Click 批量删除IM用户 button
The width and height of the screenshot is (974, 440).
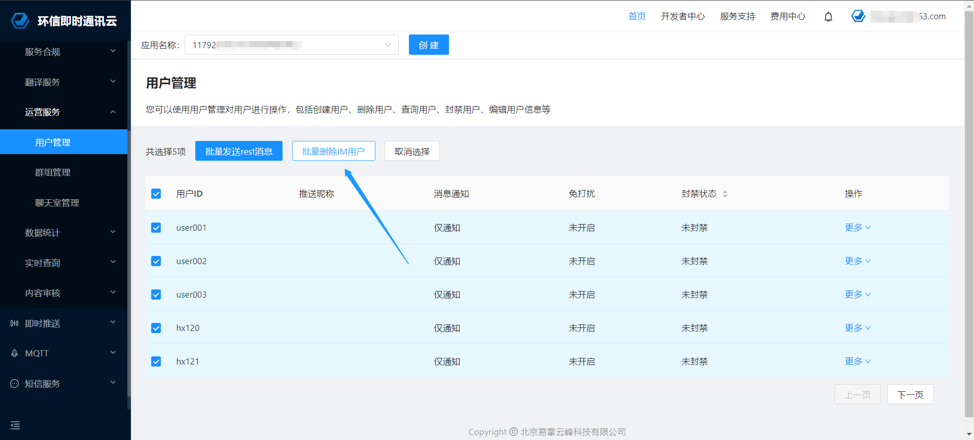click(334, 151)
